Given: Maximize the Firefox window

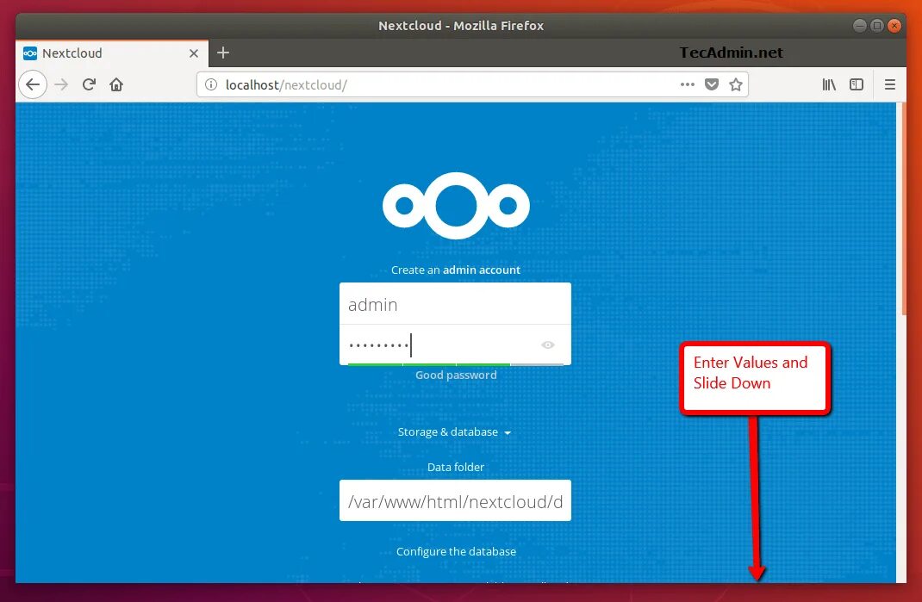Looking at the screenshot, I should point(876,26).
